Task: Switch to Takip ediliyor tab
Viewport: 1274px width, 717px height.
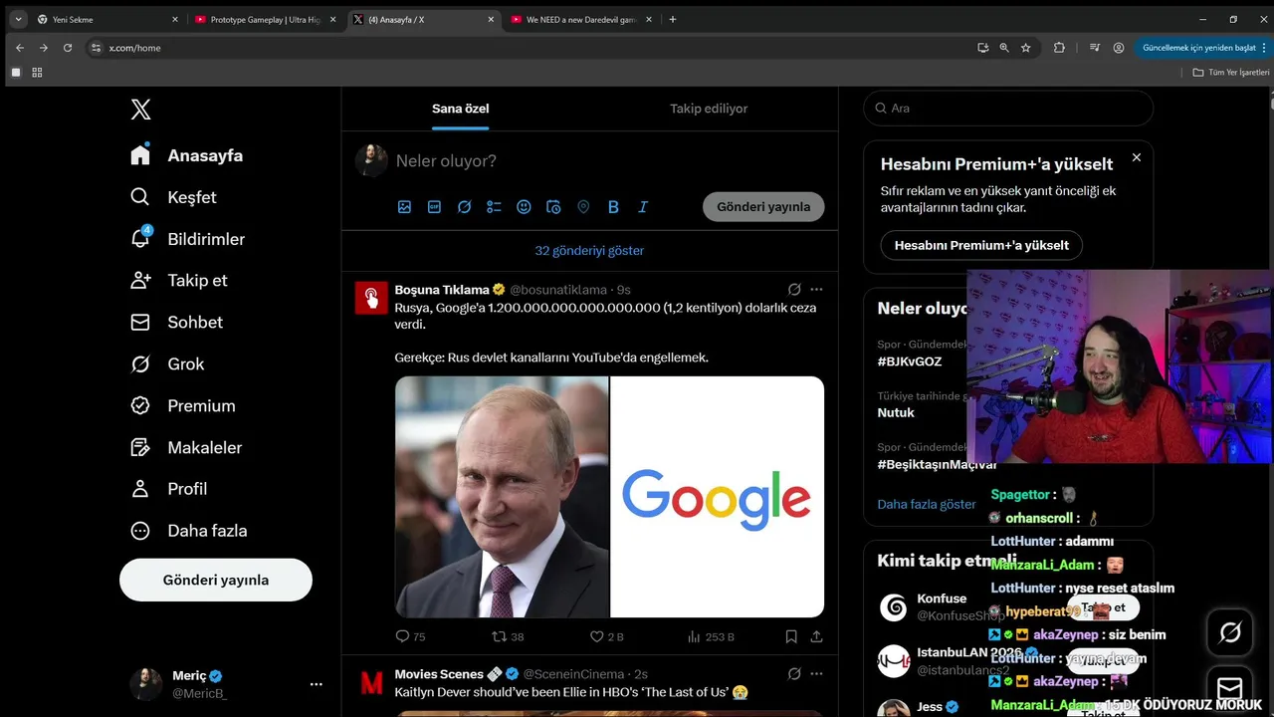Action: [709, 109]
